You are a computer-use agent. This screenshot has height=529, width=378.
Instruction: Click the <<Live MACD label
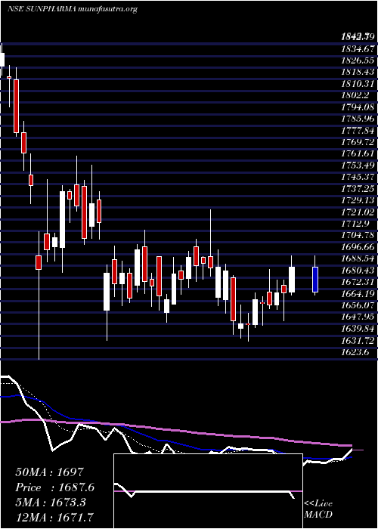tap(318, 509)
